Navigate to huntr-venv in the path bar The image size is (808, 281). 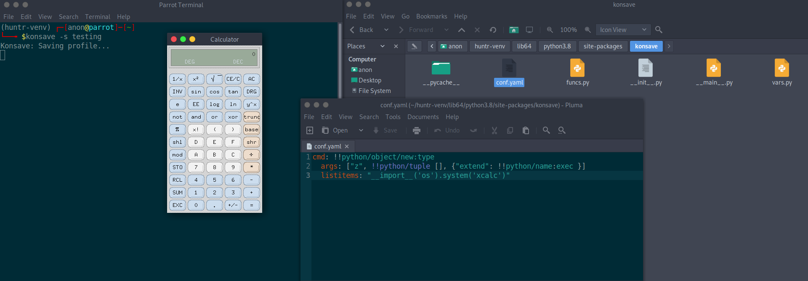(490, 46)
